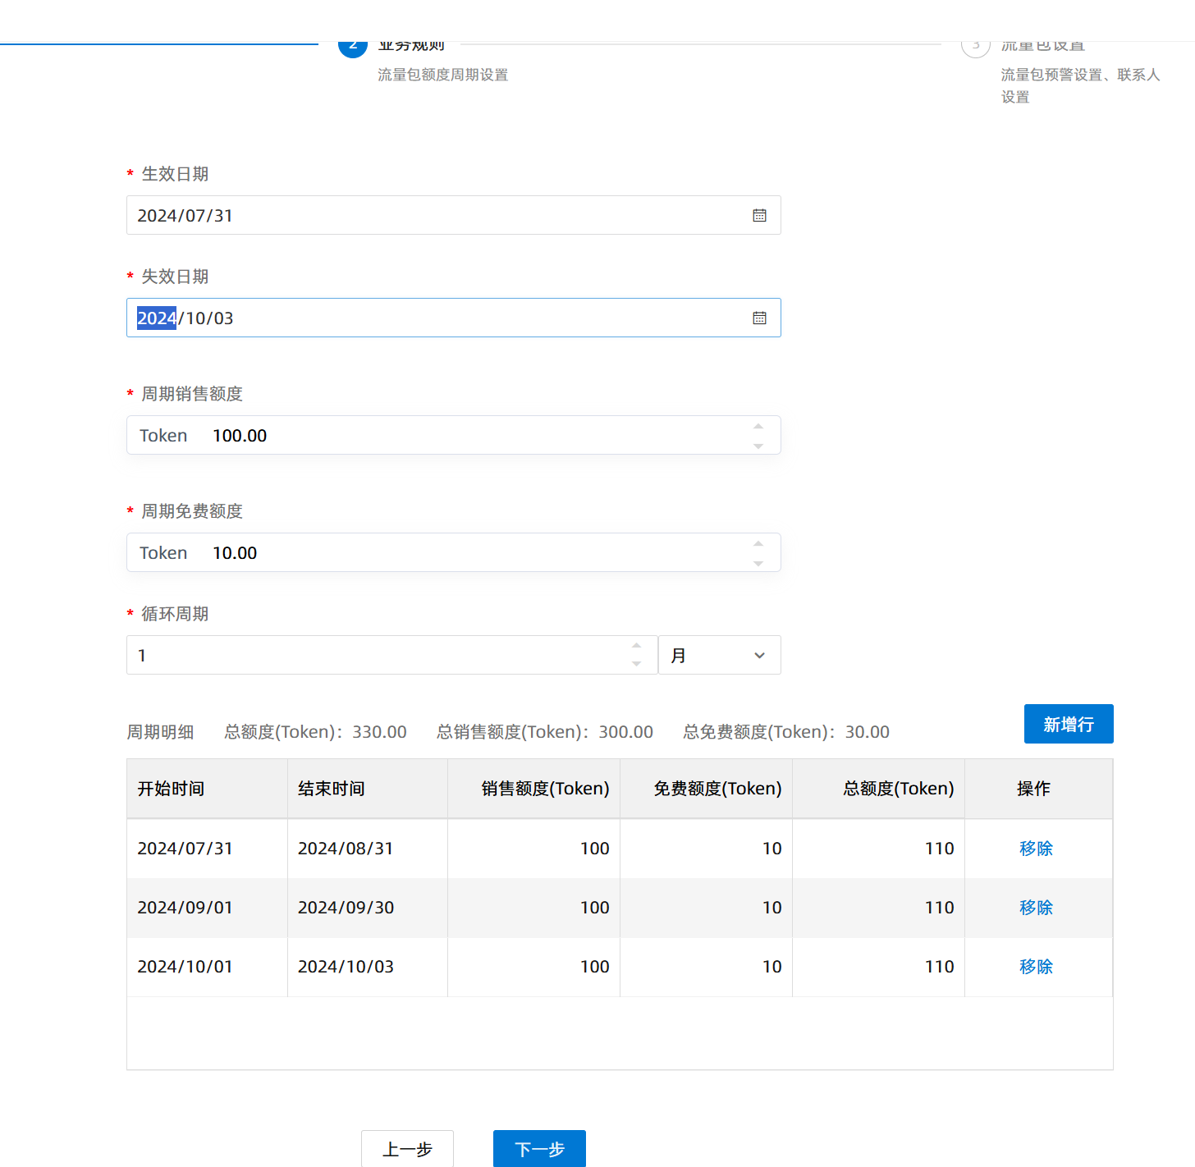Click the 开始时间 column header
Screen dimensions: 1195x1167
click(171, 789)
